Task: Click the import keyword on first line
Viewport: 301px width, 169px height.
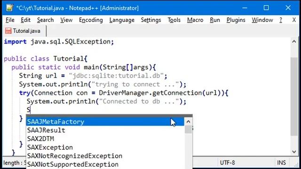Action: pos(15,42)
